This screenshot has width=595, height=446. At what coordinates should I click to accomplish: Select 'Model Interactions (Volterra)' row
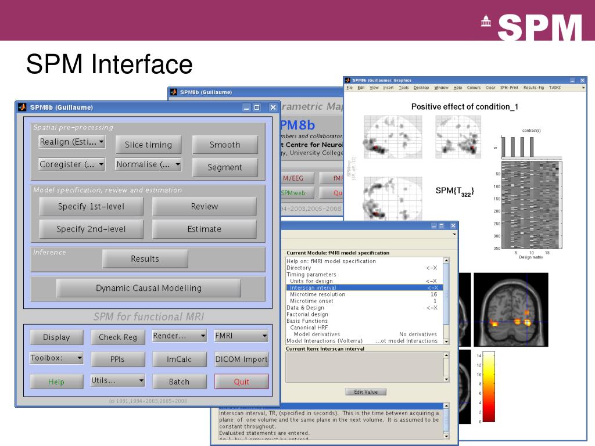tap(364, 341)
